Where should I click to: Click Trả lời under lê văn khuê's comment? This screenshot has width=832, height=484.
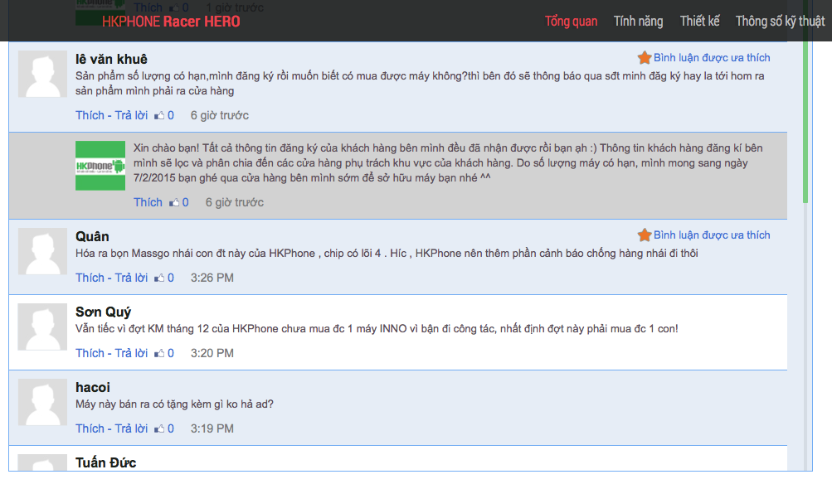pos(131,115)
